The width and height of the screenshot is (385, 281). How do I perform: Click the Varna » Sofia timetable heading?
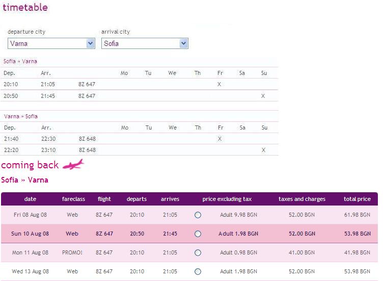(20, 116)
